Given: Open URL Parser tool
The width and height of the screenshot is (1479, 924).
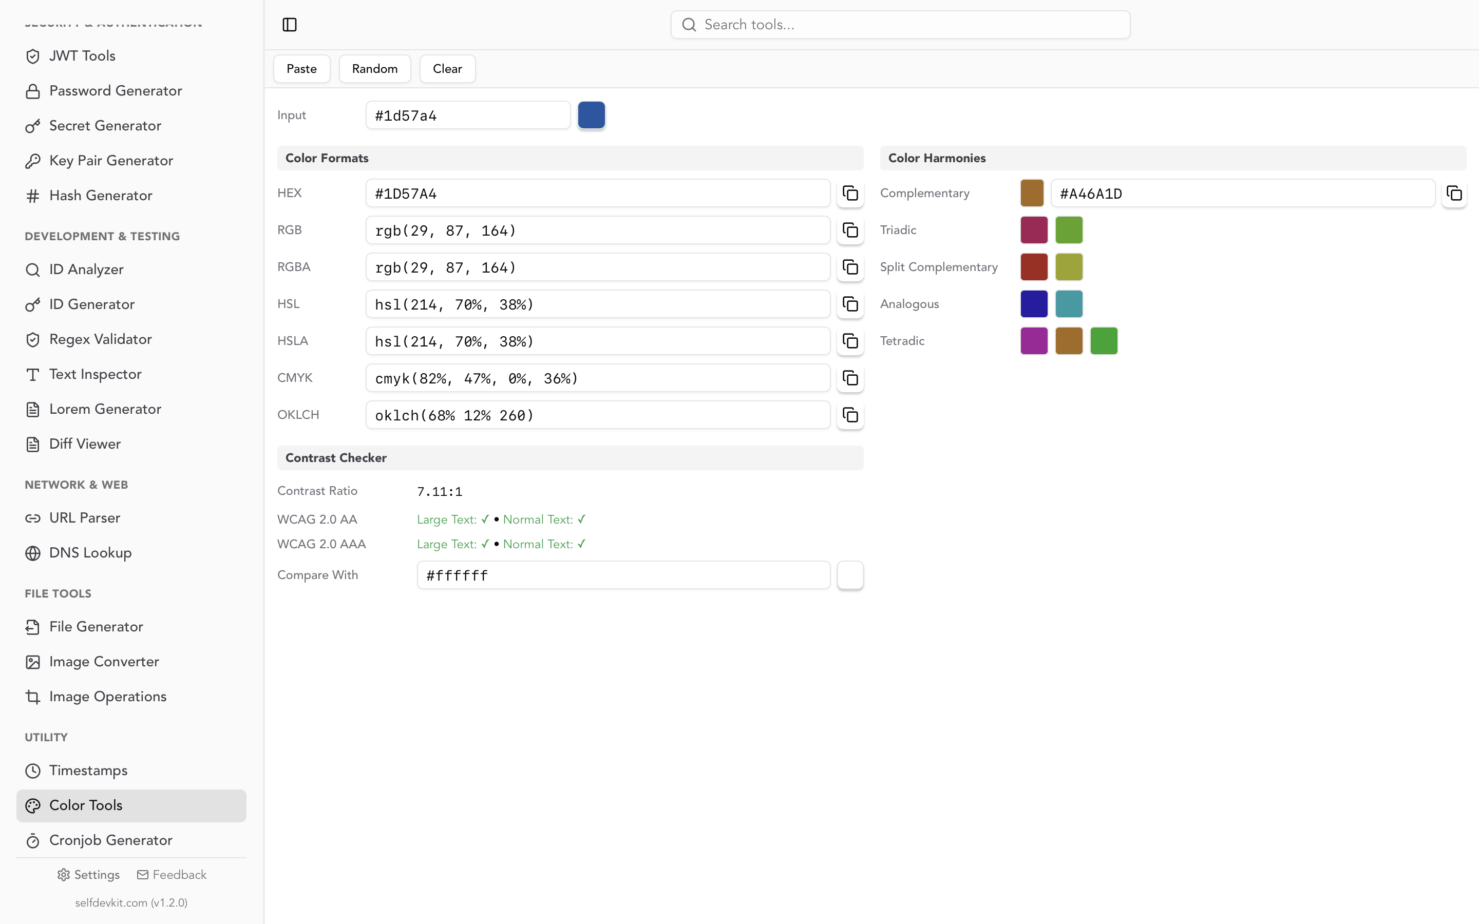Looking at the screenshot, I should [x=131, y=517].
